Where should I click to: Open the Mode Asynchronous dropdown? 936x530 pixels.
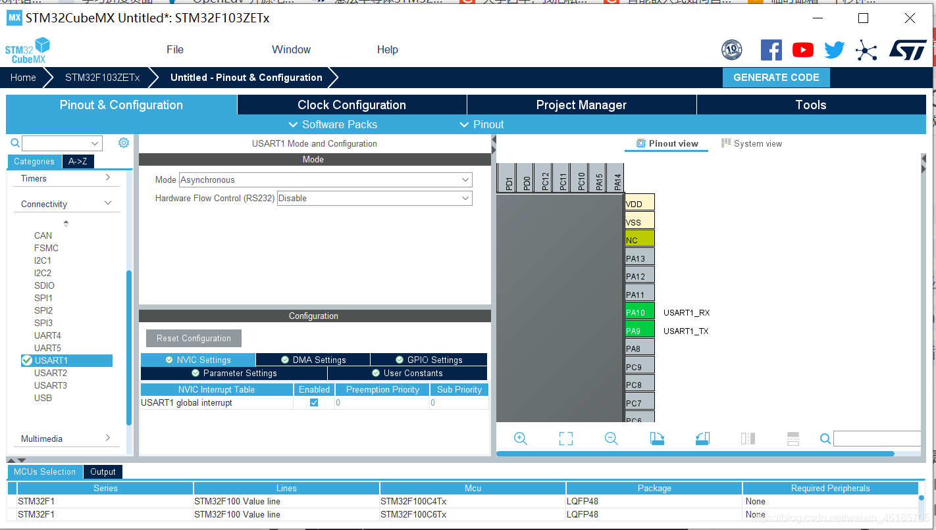coord(326,180)
